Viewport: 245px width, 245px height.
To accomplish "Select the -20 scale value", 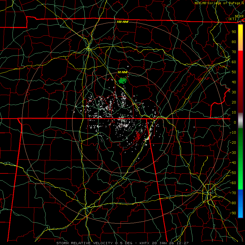I will [233, 142].
